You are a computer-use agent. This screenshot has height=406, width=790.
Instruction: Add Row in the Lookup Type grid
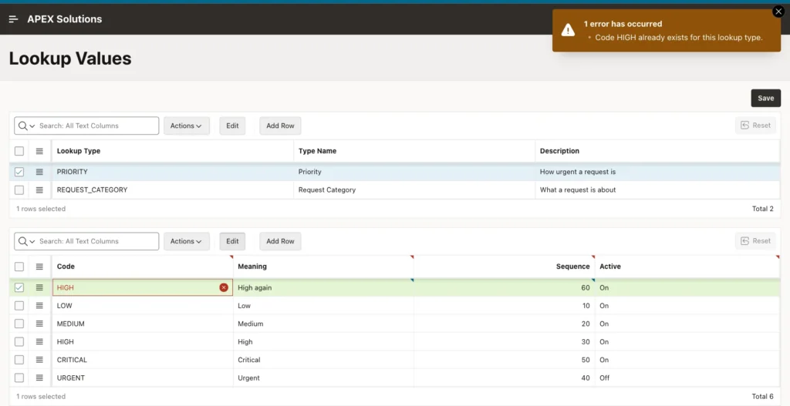280,126
